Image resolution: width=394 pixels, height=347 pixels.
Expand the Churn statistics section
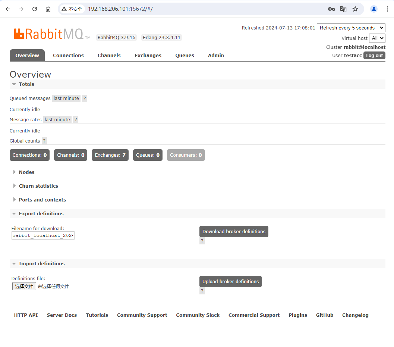[x=38, y=186]
